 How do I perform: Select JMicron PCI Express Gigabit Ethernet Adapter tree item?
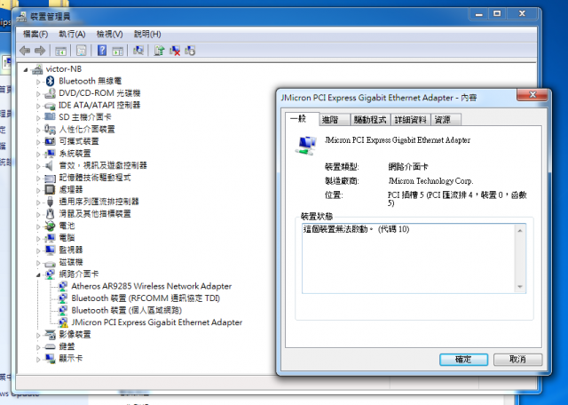pos(156,322)
